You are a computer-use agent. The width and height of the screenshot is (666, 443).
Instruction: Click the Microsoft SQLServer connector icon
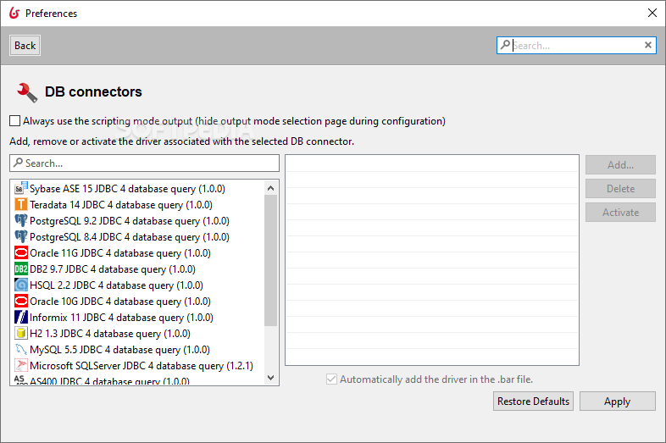21,366
